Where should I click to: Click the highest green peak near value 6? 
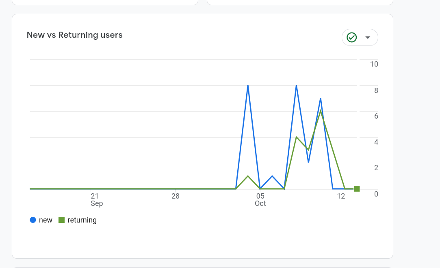321,111
